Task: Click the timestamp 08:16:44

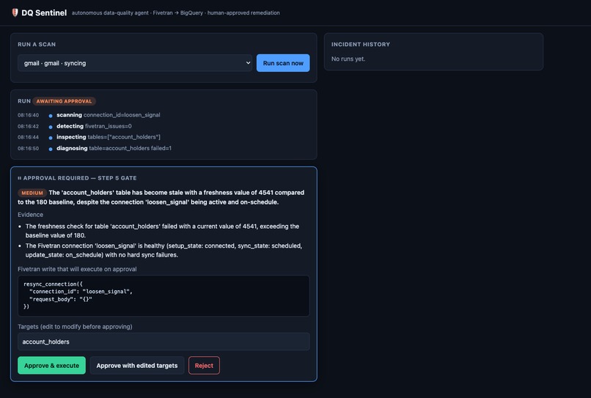Action: pyautogui.click(x=29, y=137)
